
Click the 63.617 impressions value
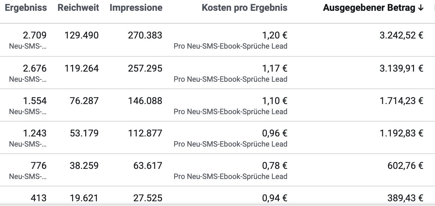(148, 165)
